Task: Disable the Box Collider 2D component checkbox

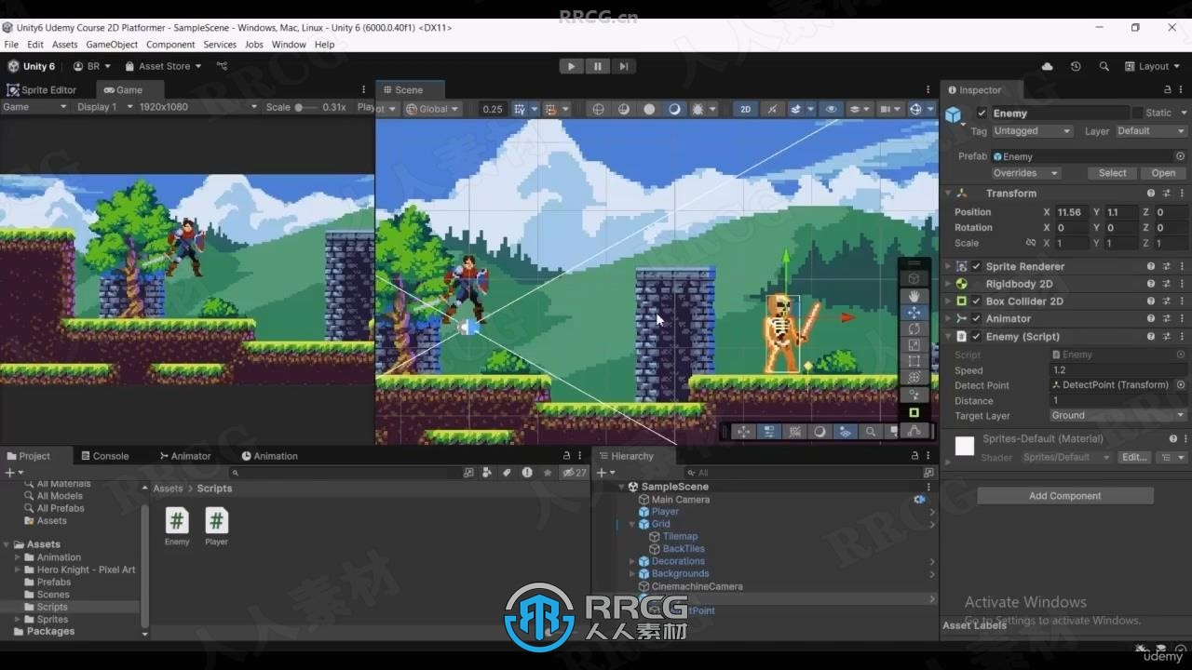Action: [976, 301]
